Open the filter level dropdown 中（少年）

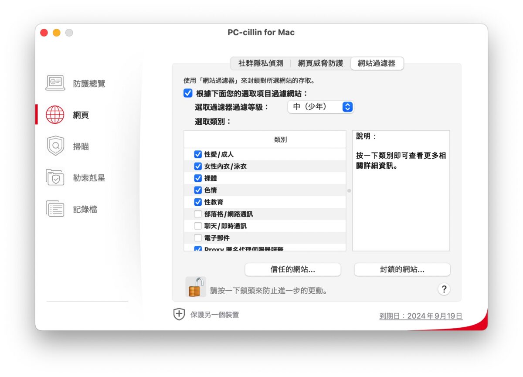tap(320, 107)
